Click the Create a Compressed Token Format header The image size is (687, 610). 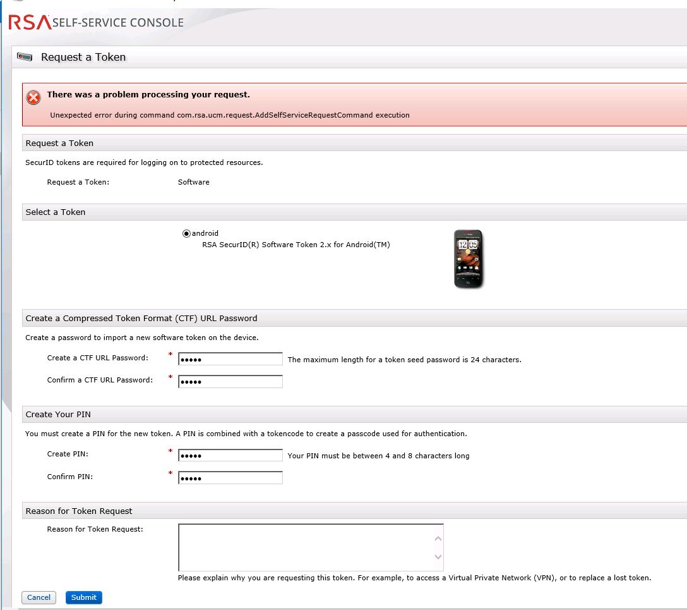coord(141,318)
